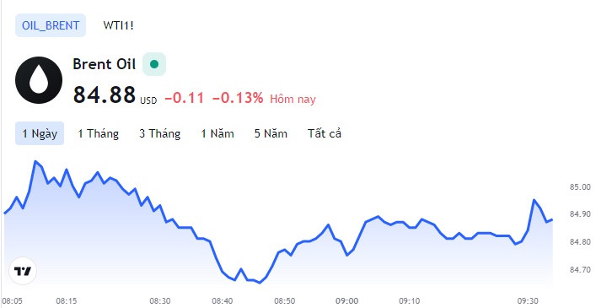The width and height of the screenshot is (596, 308).
Task: Open the Brent Oil title link
Action: 105,64
